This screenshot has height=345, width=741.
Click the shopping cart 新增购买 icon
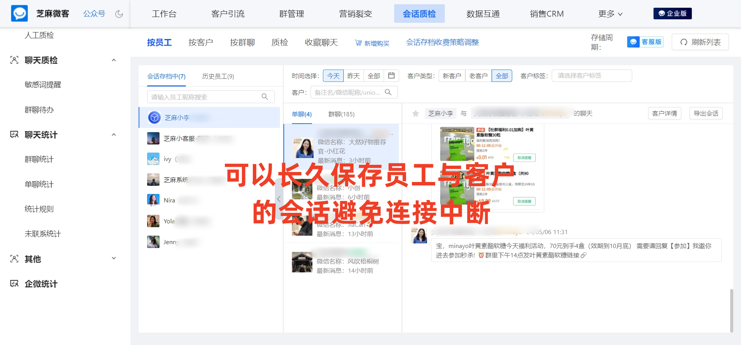pos(358,43)
